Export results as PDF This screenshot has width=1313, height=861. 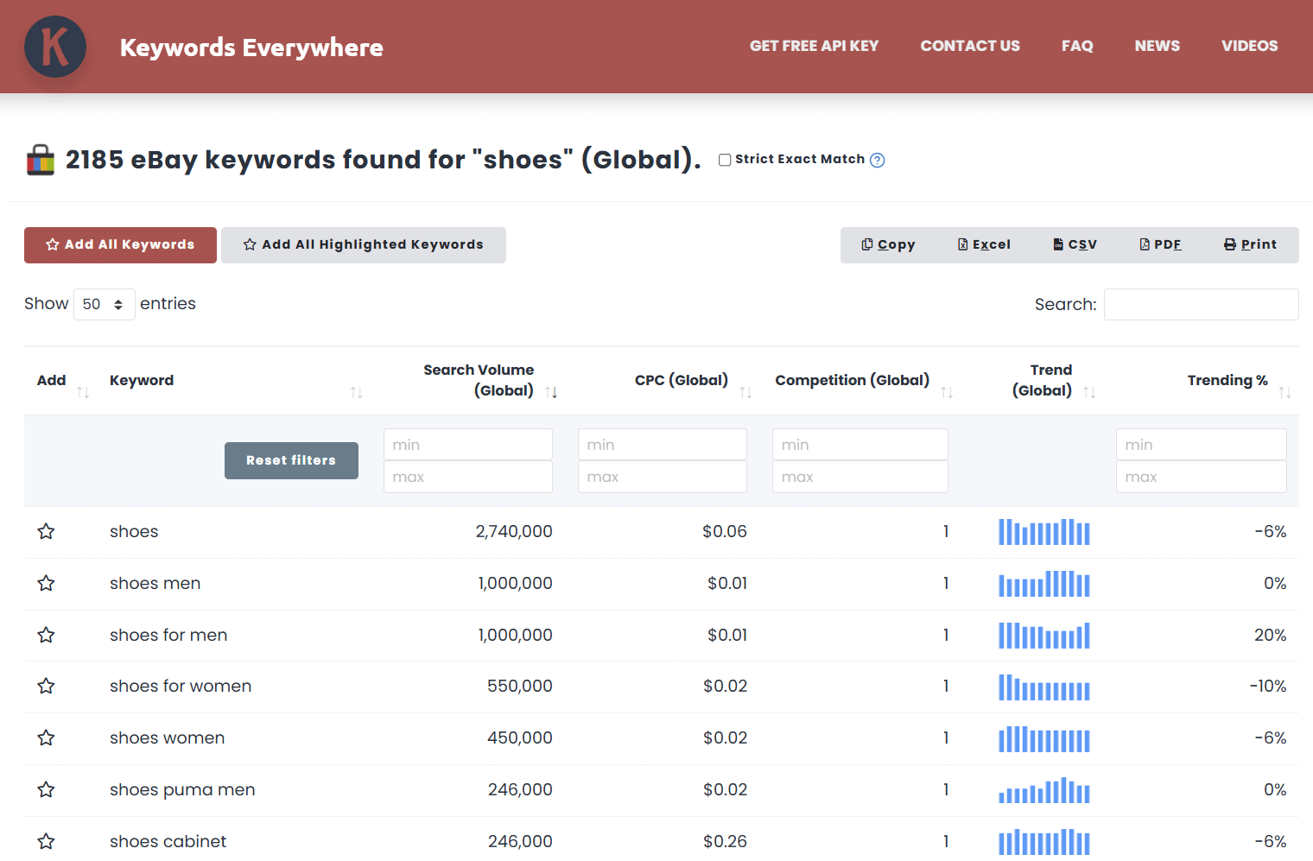[x=1160, y=245]
